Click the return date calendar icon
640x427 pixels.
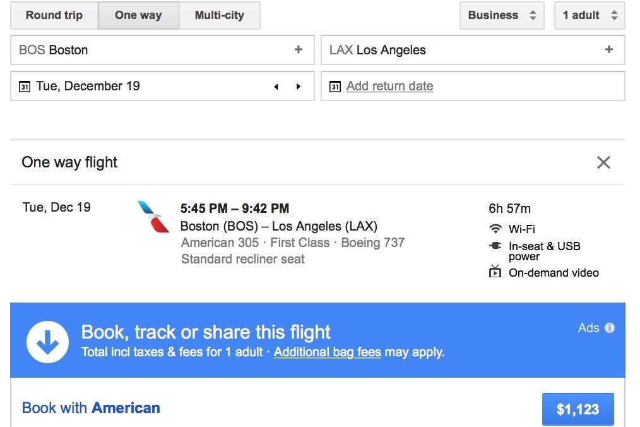[x=335, y=87]
